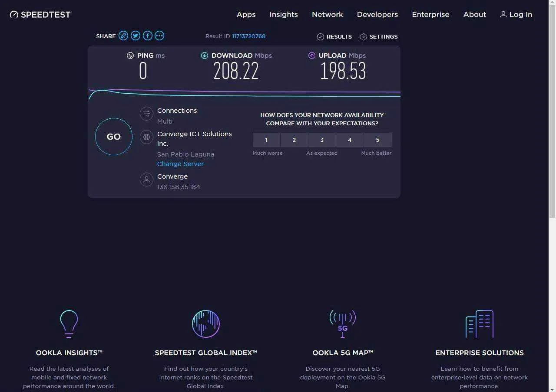The image size is (556, 392).
Task: Rate network availability as 5
Action: pyautogui.click(x=377, y=140)
